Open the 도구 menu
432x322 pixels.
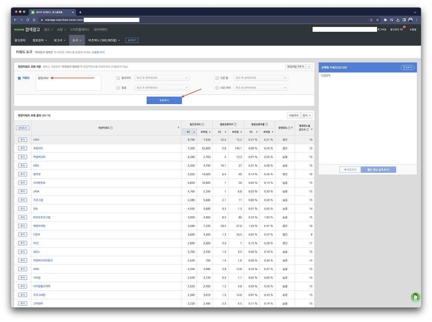77,40
